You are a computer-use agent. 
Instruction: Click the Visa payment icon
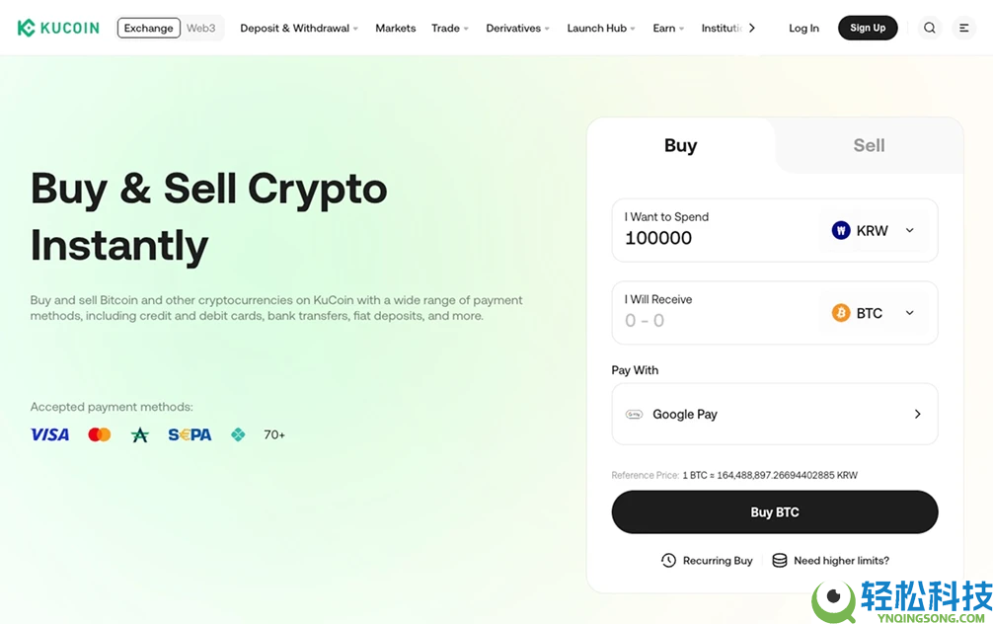[x=49, y=434]
